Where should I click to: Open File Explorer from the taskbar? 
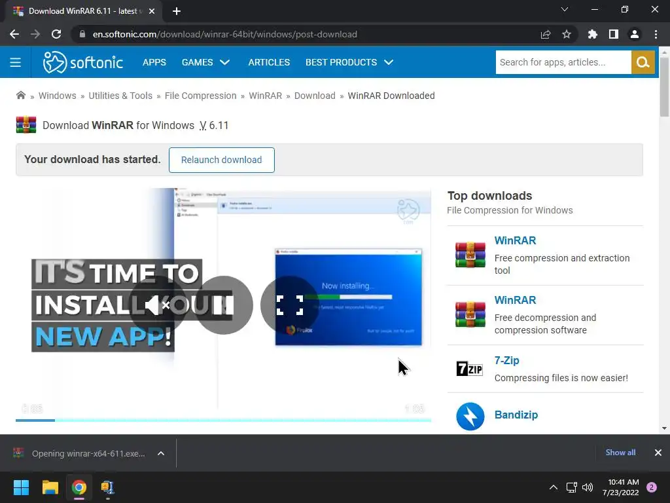click(x=50, y=487)
